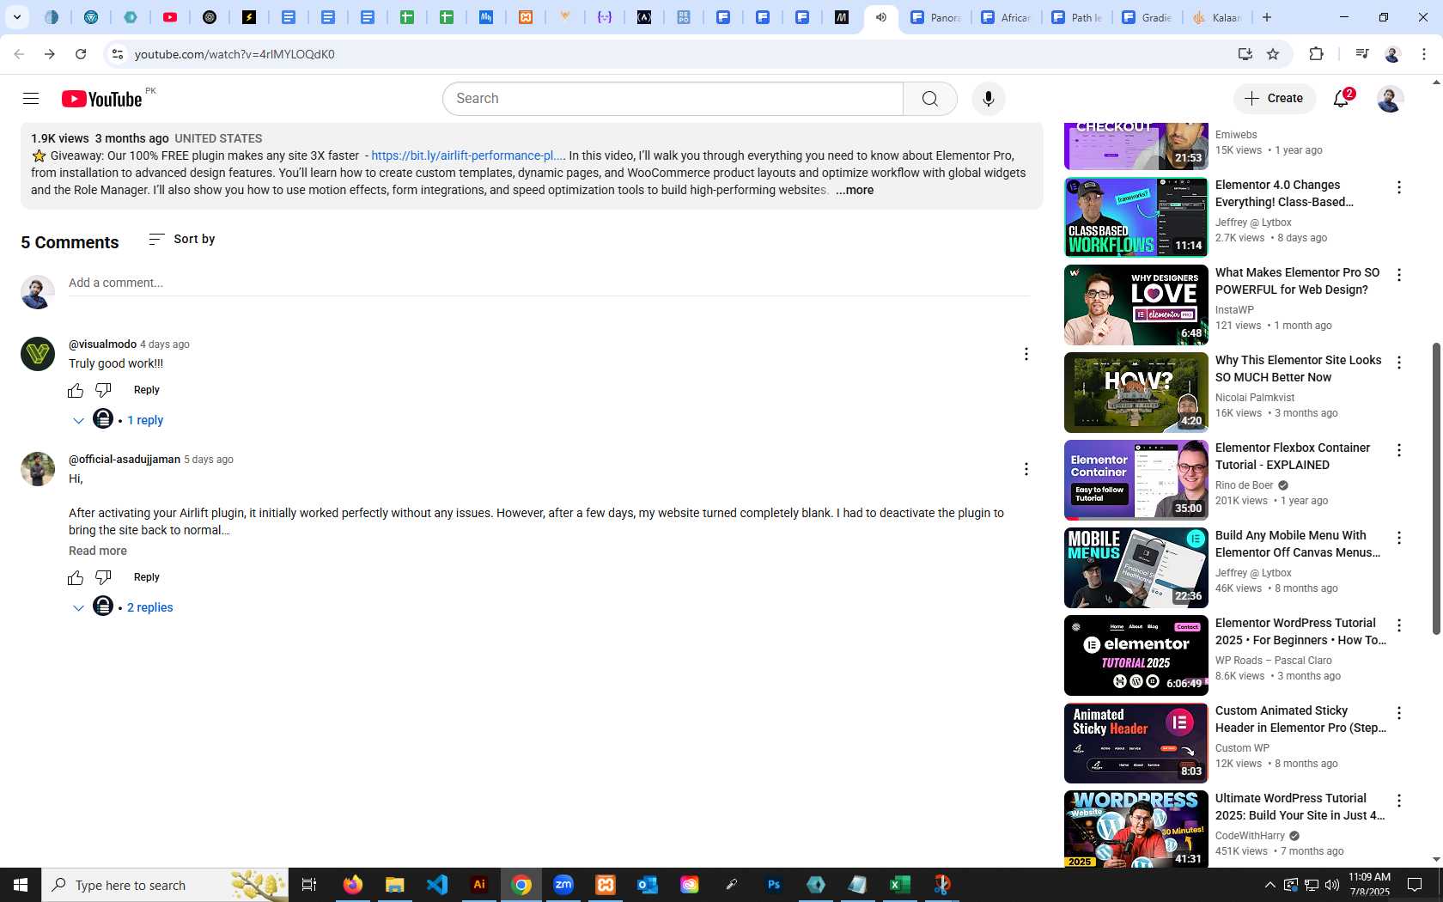This screenshot has width=1443, height=902.
Task: Click the search magnifier button
Action: click(929, 99)
